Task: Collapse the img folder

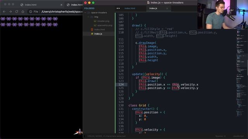Action: point(88,17)
